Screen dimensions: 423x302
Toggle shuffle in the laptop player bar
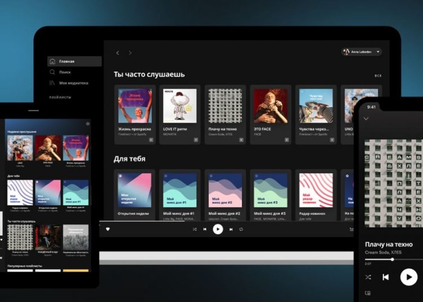coord(195,229)
